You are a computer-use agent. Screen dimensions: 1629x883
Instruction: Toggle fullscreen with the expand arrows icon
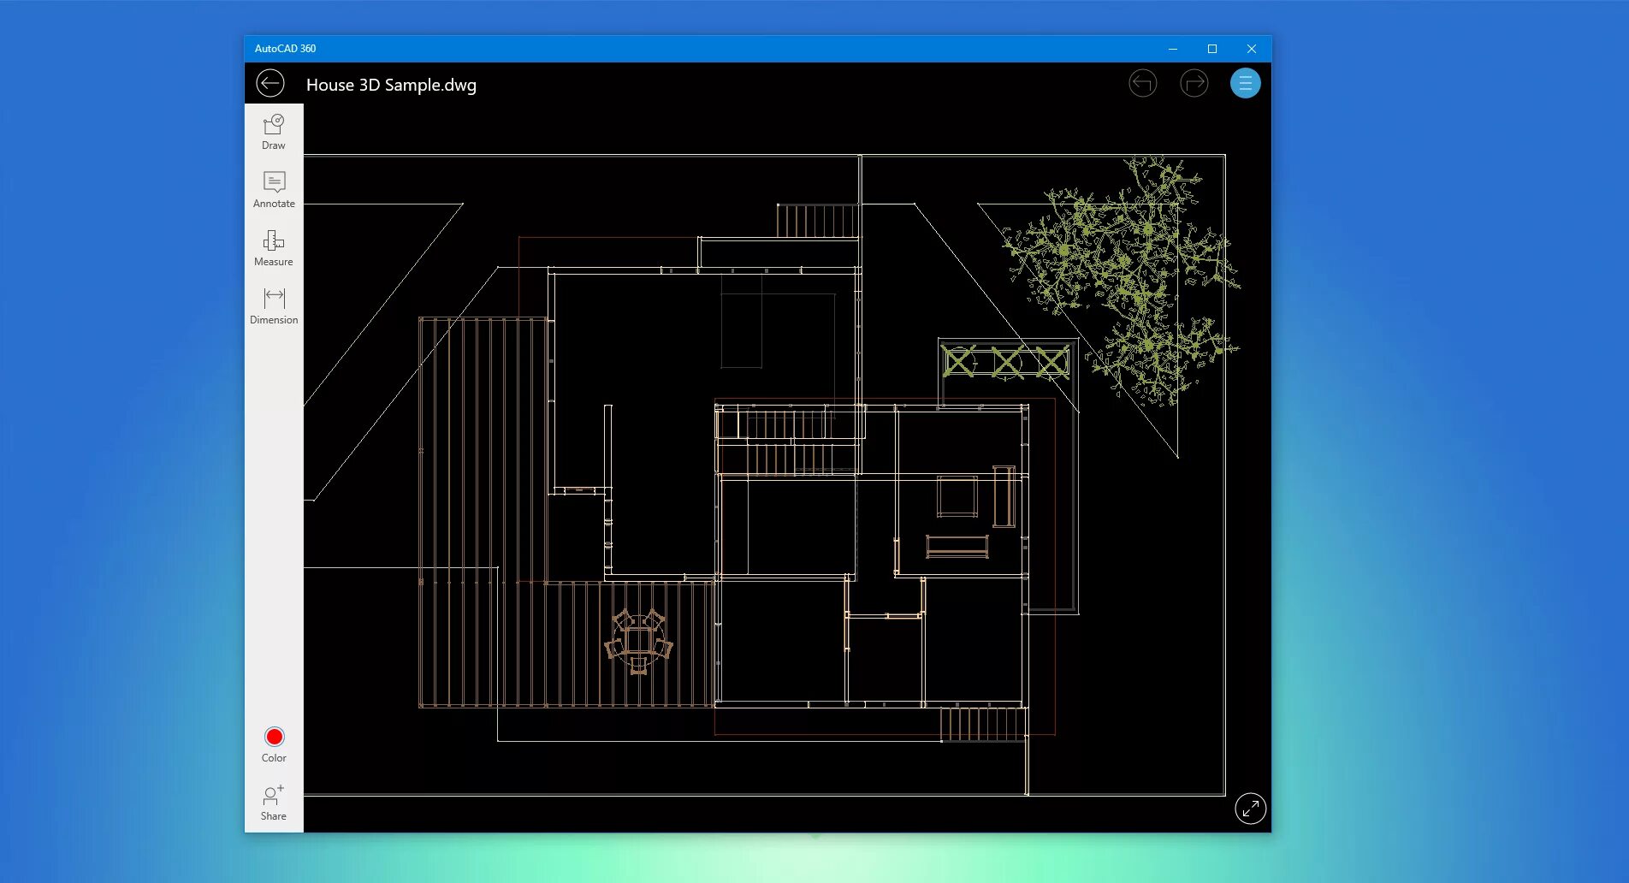pos(1250,809)
